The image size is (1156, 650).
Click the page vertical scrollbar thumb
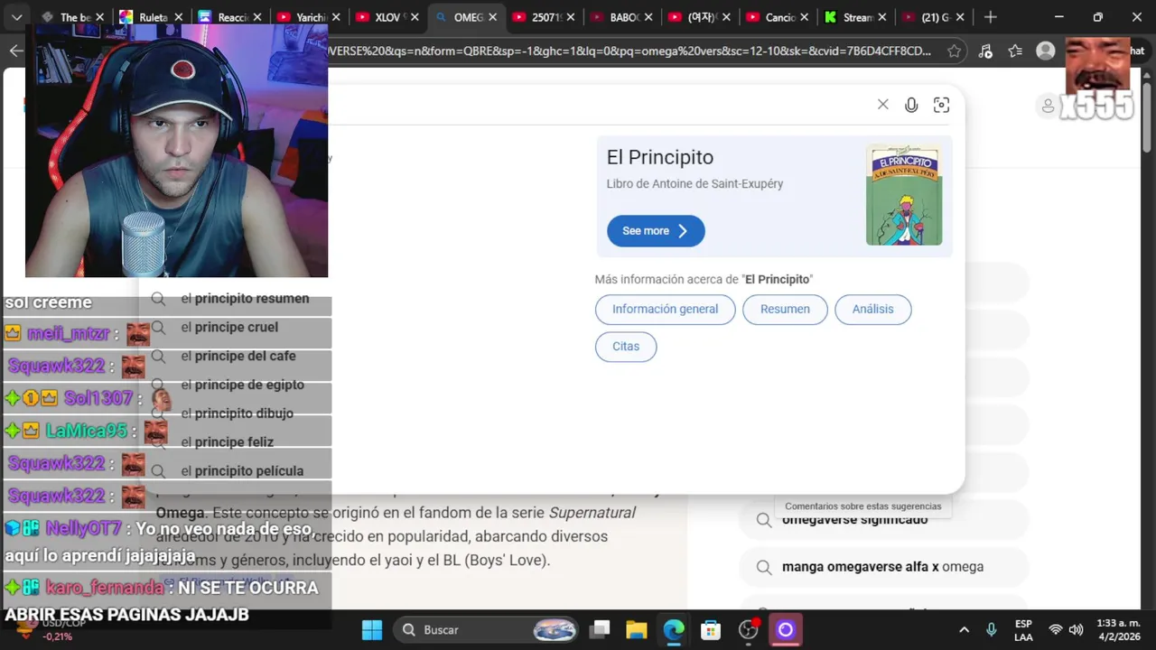pos(1148,116)
